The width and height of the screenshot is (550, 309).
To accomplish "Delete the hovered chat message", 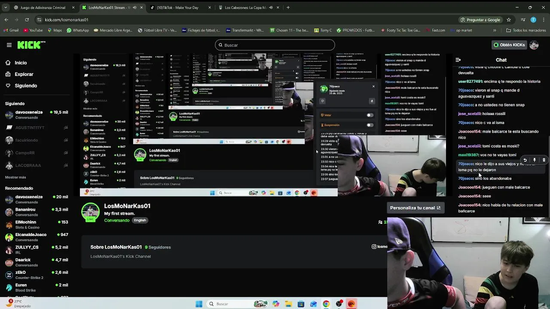I will click(544, 160).
